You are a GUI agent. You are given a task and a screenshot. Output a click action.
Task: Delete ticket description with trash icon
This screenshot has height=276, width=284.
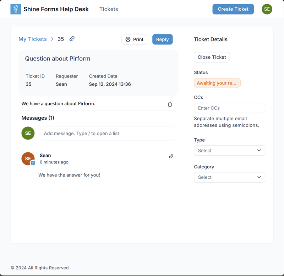click(170, 104)
